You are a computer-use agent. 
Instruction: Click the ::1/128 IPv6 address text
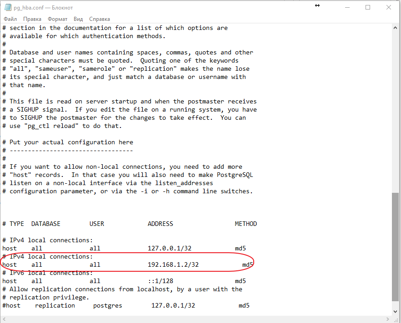[160, 281]
